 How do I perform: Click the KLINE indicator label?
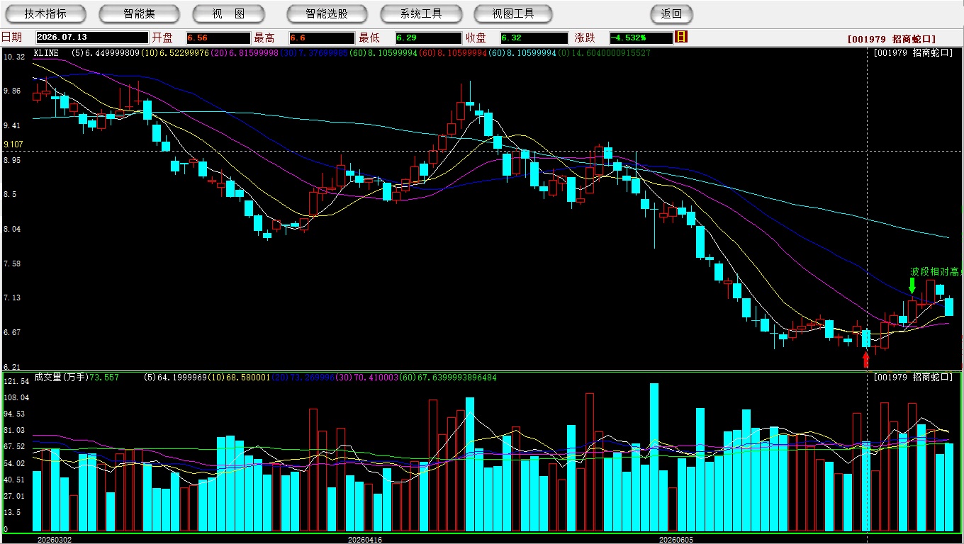click(46, 53)
